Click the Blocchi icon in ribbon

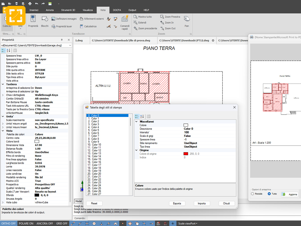[x=45, y=19]
